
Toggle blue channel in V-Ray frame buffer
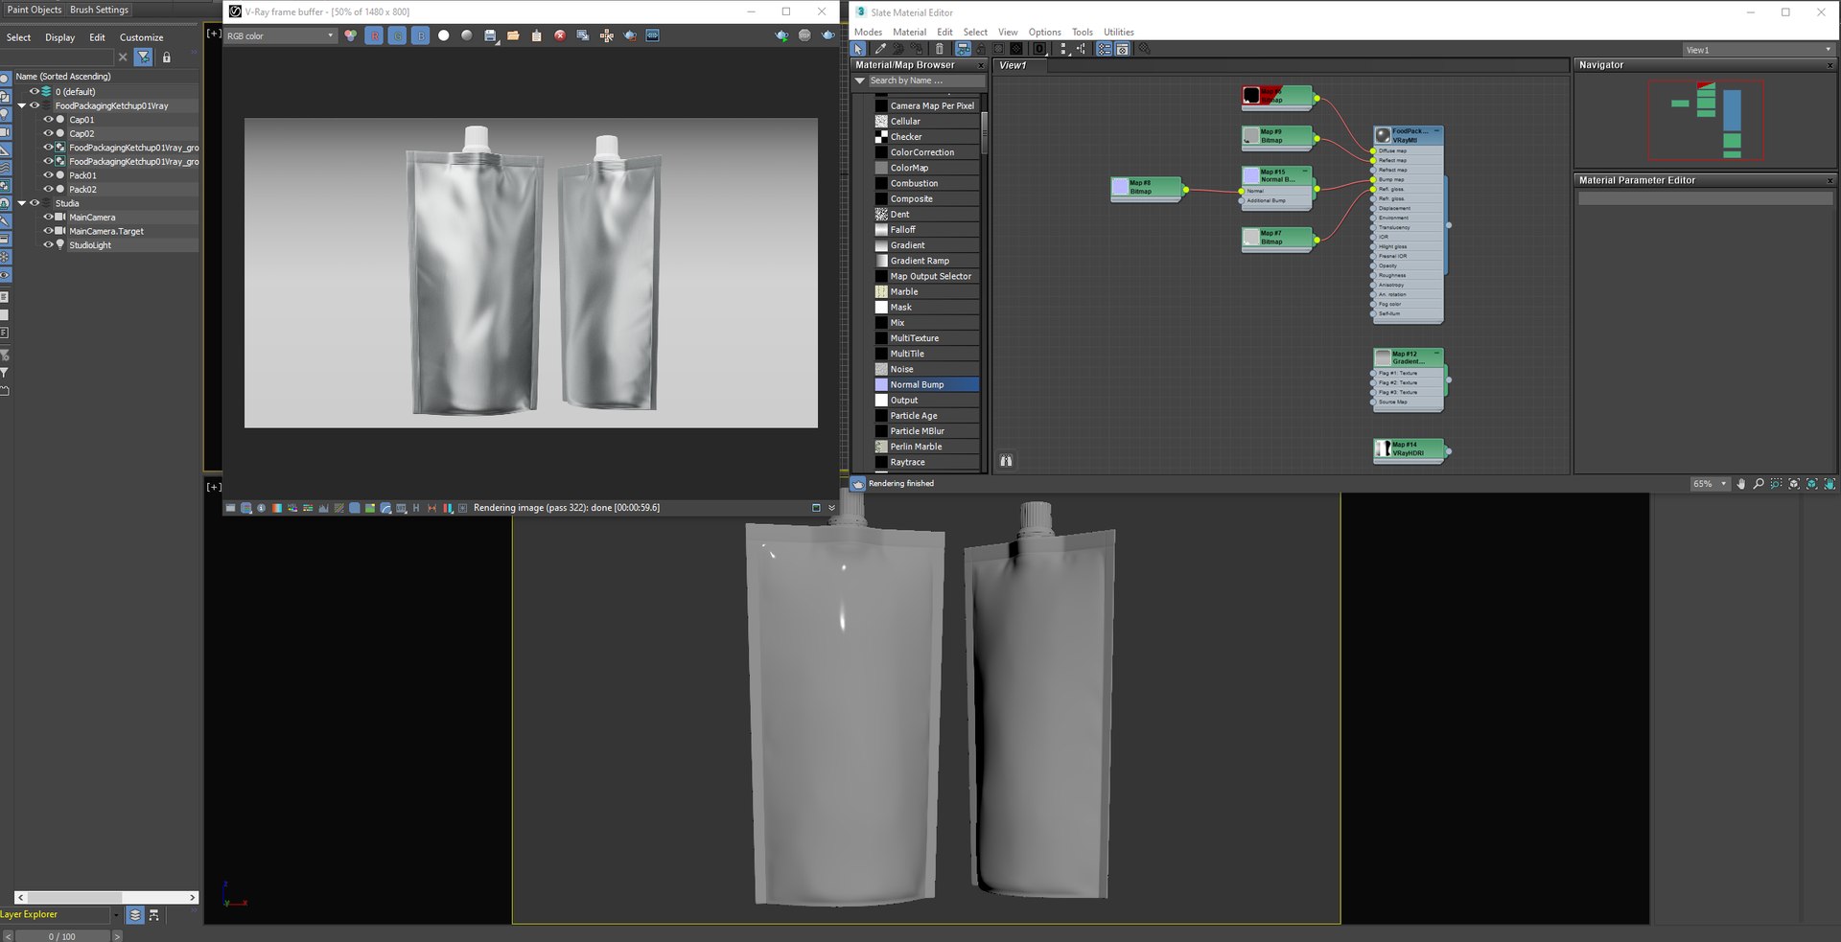tap(420, 35)
